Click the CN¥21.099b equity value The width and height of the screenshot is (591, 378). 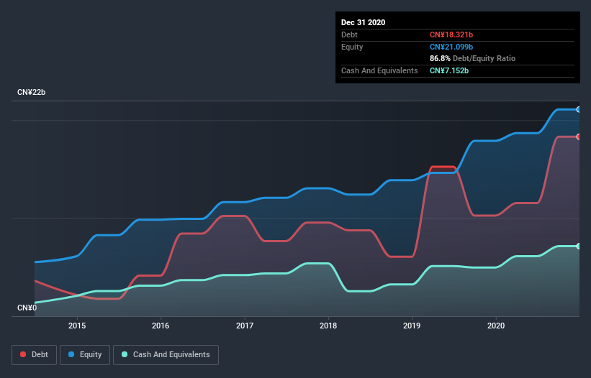coord(451,47)
